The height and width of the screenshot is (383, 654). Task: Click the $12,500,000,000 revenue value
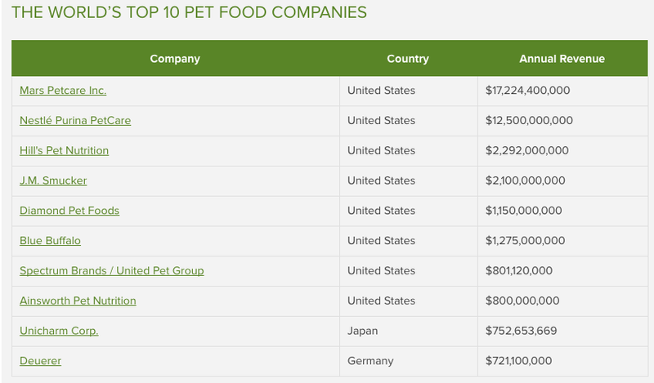pos(529,120)
